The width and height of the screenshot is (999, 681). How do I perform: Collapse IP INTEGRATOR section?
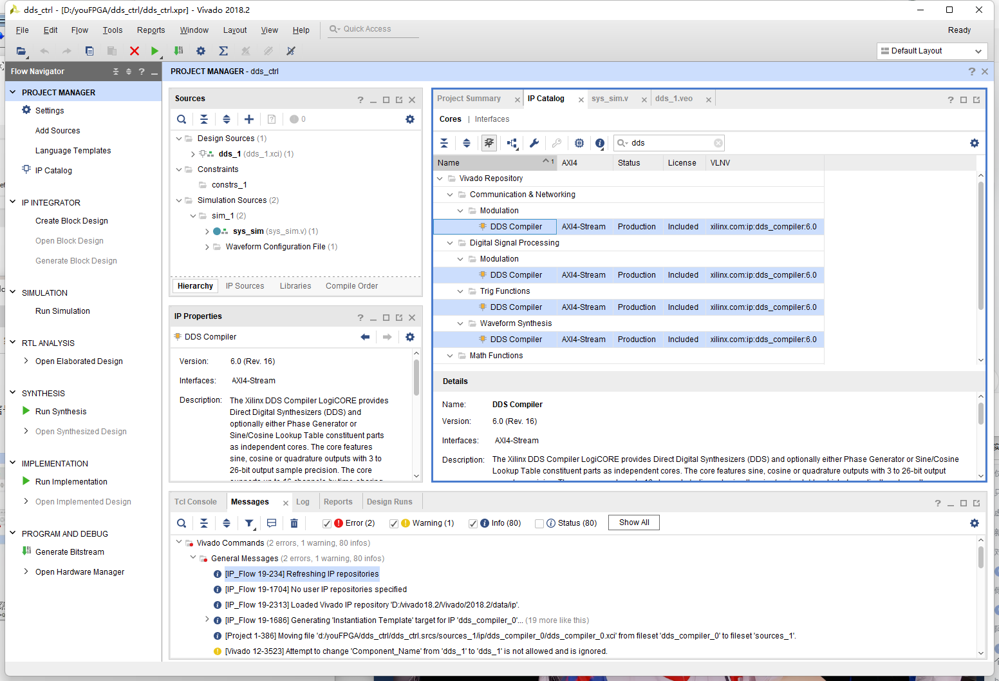coord(12,202)
